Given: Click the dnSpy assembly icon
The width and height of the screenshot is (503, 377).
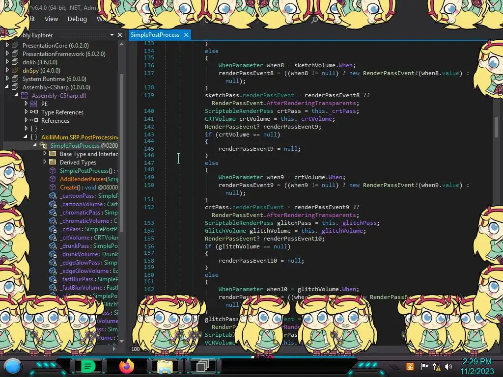Looking at the screenshot, I should [x=15, y=70].
